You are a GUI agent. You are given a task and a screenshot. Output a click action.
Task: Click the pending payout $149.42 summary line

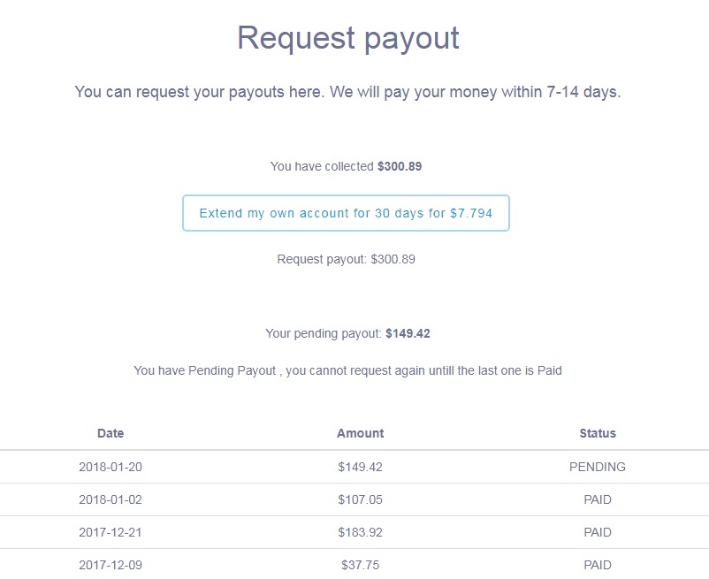point(347,334)
